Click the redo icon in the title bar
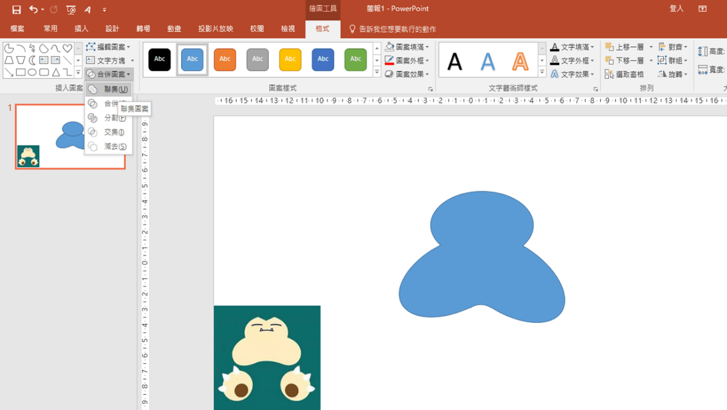The height and width of the screenshot is (410, 727). click(53, 10)
